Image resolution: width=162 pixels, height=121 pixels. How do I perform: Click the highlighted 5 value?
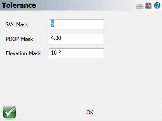[53, 24]
